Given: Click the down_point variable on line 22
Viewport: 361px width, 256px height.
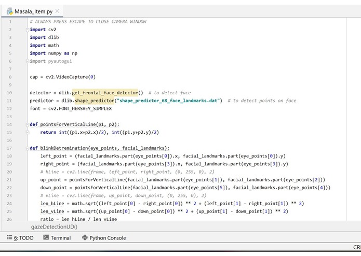Looking at the screenshot, I should [x=54, y=188].
